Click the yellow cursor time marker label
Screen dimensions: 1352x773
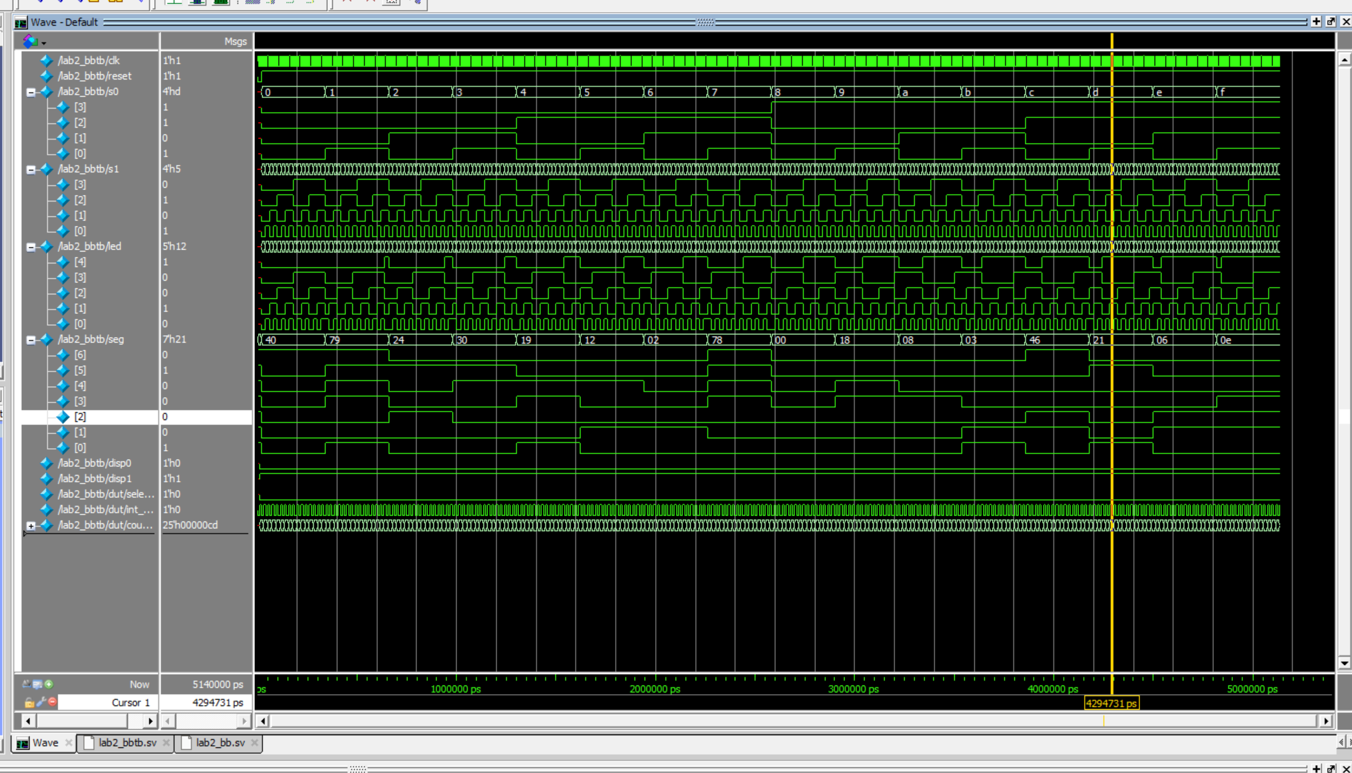coord(1111,703)
